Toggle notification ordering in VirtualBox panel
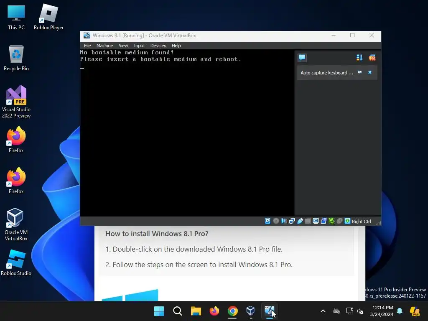Viewport: 428px width, 321px height. [x=359, y=58]
